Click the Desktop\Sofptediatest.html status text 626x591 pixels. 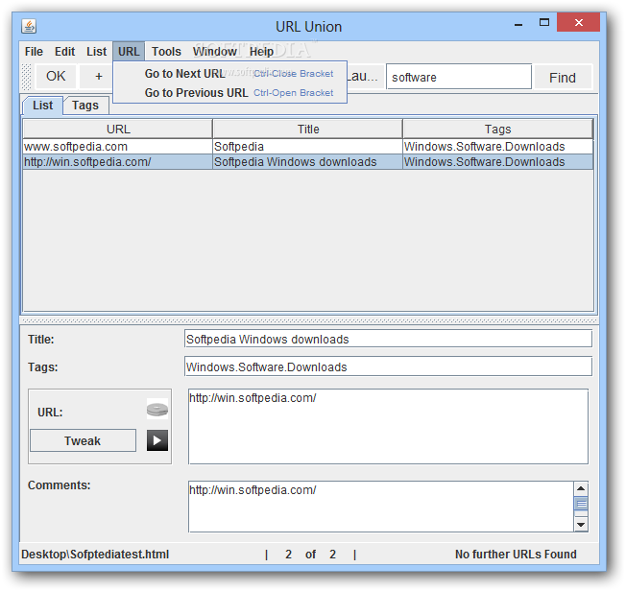tap(95, 555)
